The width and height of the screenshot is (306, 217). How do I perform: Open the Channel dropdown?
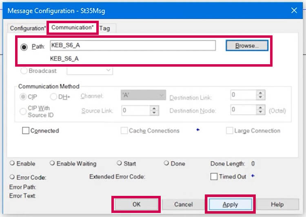143,95
